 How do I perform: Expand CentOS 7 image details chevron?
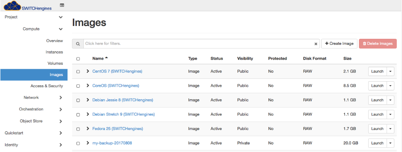pyautogui.click(x=88, y=71)
